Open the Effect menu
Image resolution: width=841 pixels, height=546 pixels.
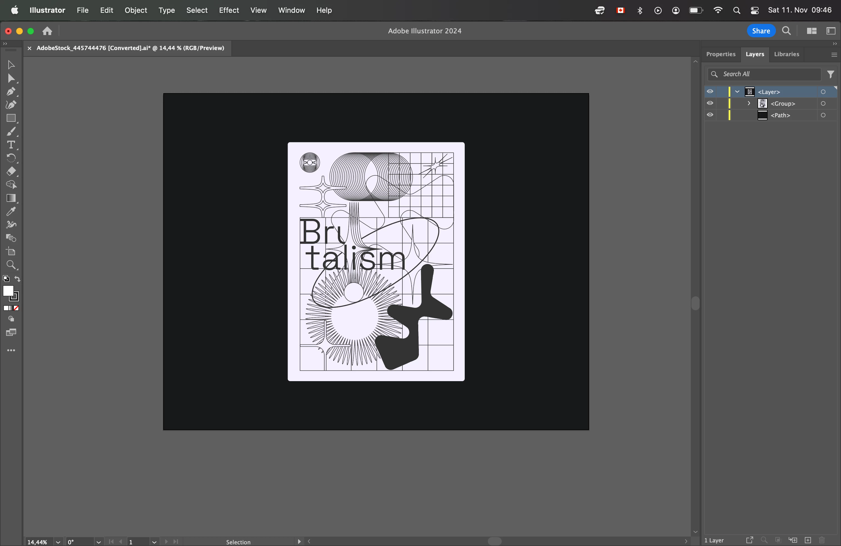pos(229,10)
